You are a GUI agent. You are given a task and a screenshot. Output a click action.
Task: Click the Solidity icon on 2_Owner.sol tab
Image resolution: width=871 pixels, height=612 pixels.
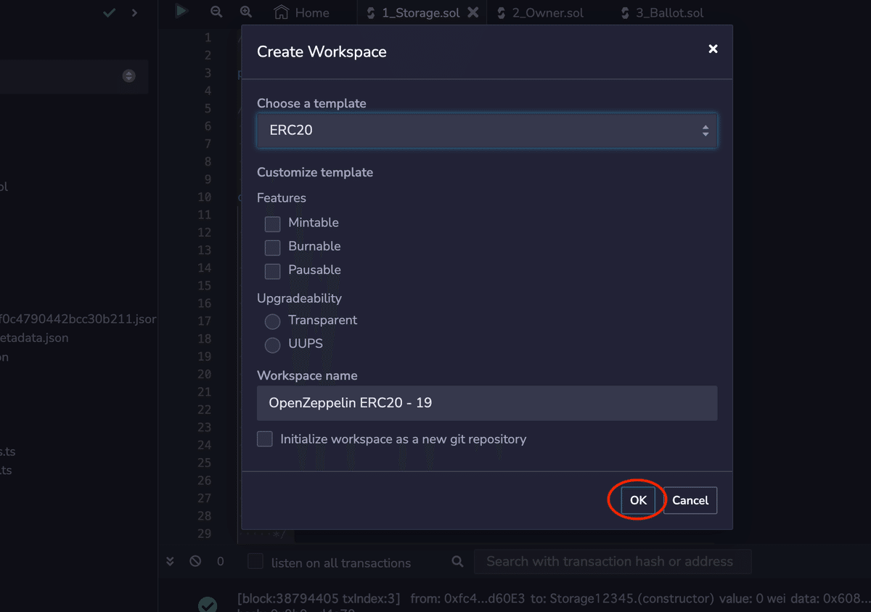[502, 12]
